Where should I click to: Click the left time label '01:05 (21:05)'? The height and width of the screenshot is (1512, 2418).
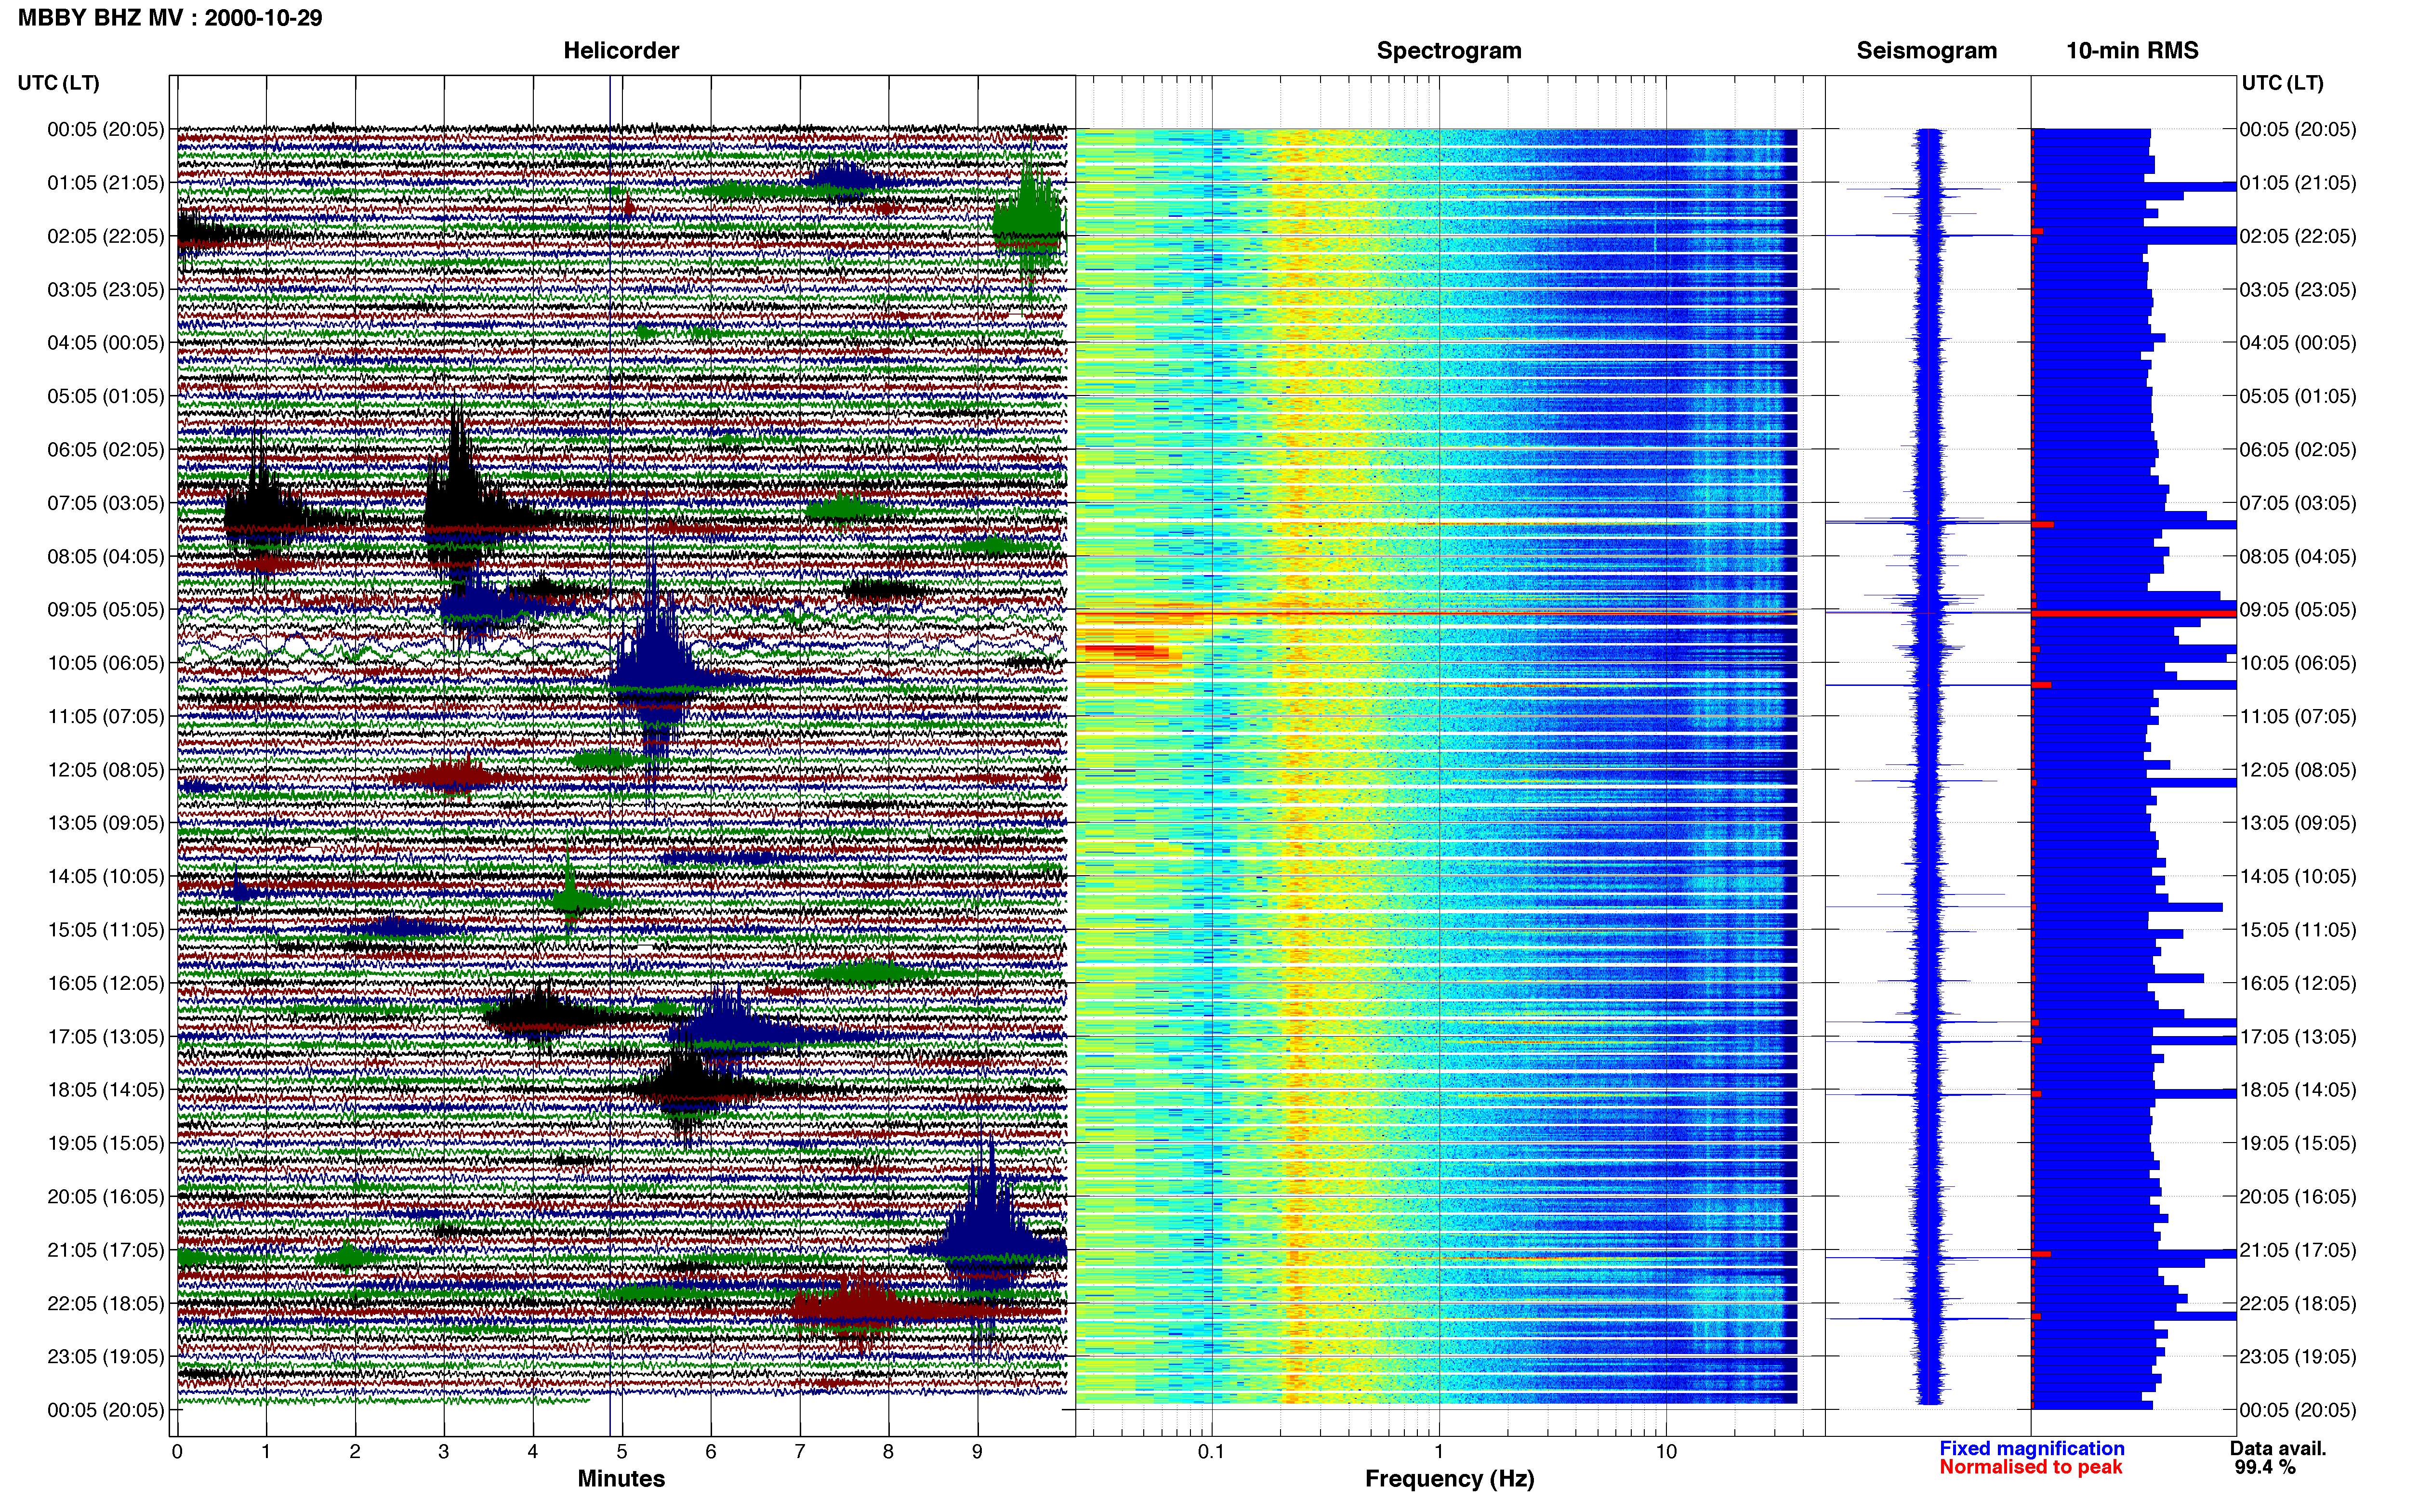pyautogui.click(x=105, y=183)
